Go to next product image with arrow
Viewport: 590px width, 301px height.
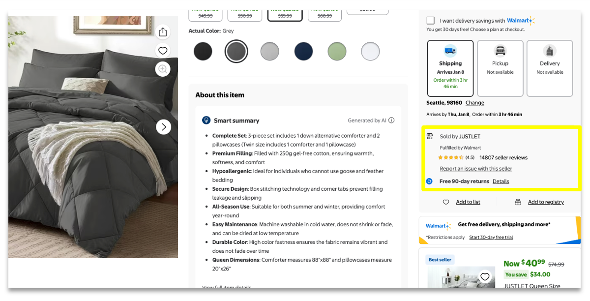(163, 127)
